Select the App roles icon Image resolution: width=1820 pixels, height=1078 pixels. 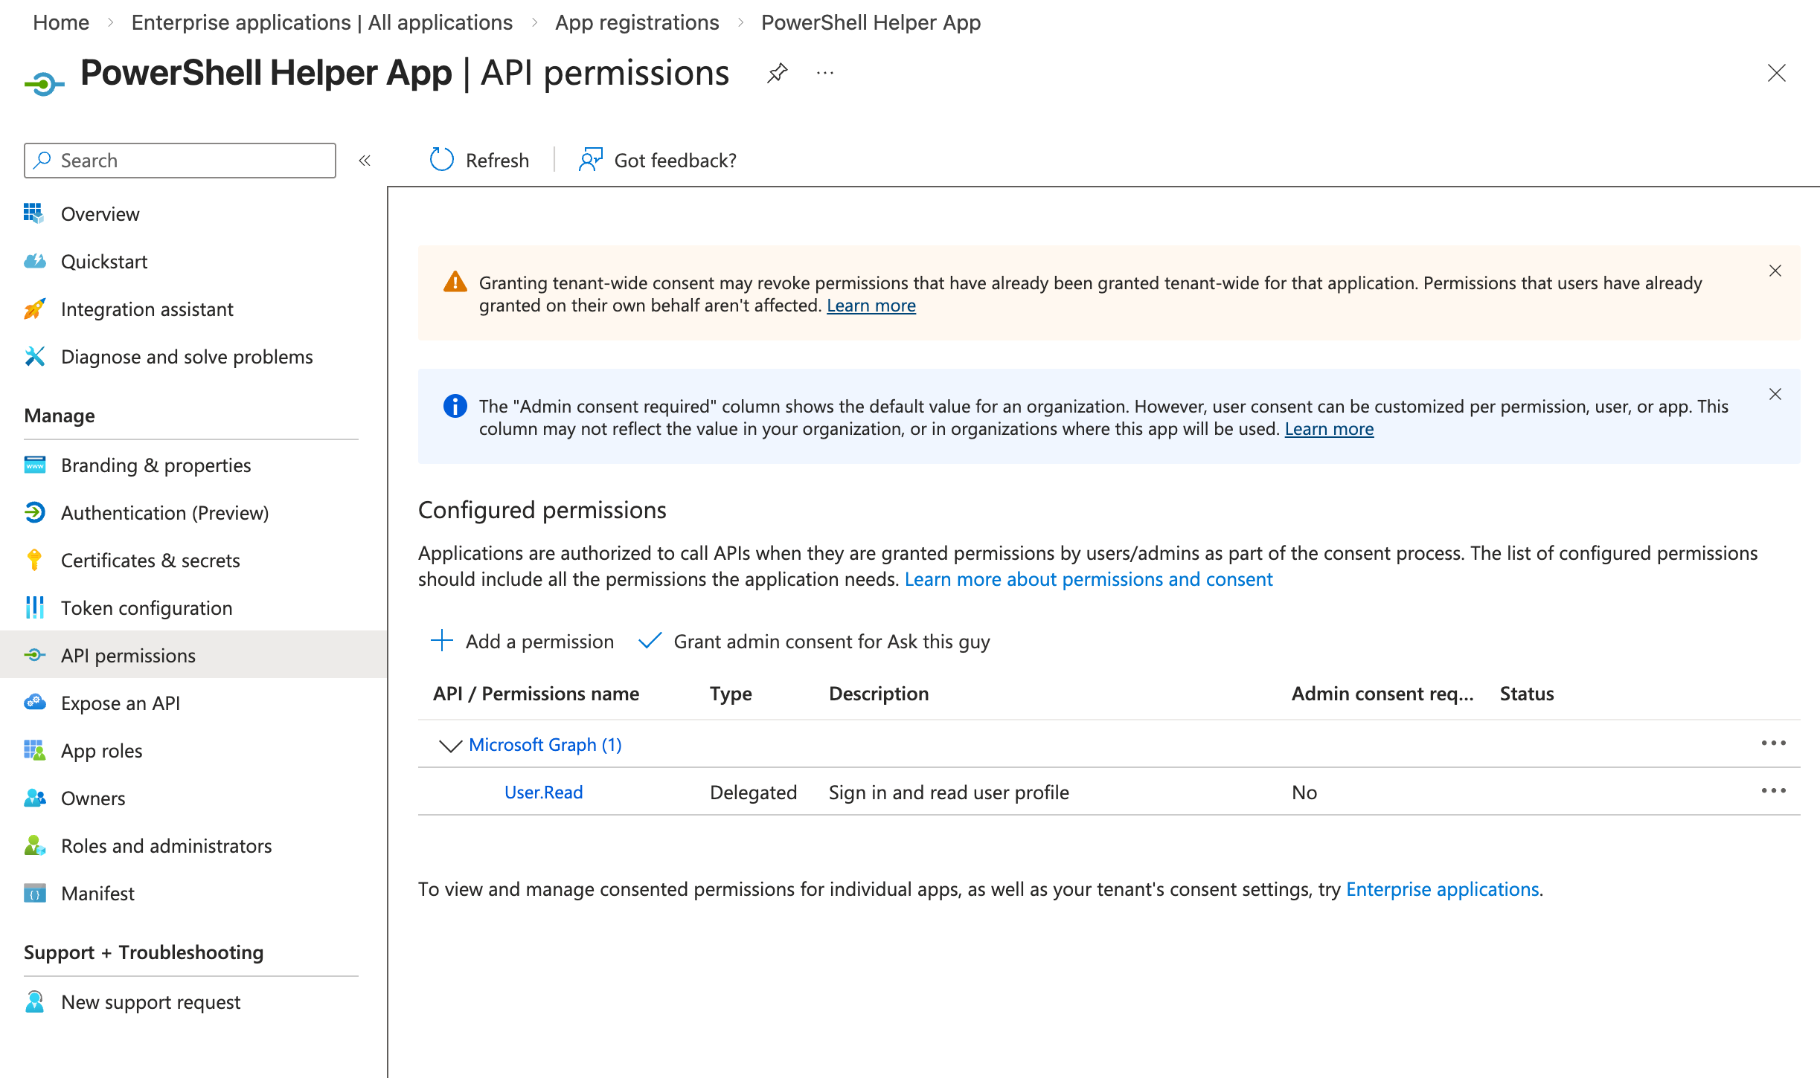click(34, 750)
